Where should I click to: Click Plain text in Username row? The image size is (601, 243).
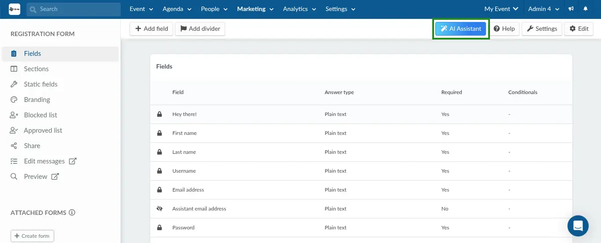[x=336, y=171]
